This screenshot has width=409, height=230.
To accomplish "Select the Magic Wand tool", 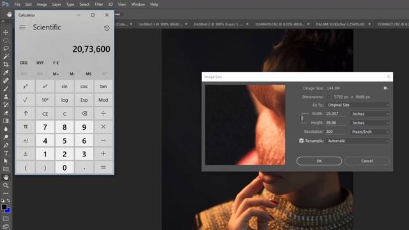I will [6, 56].
